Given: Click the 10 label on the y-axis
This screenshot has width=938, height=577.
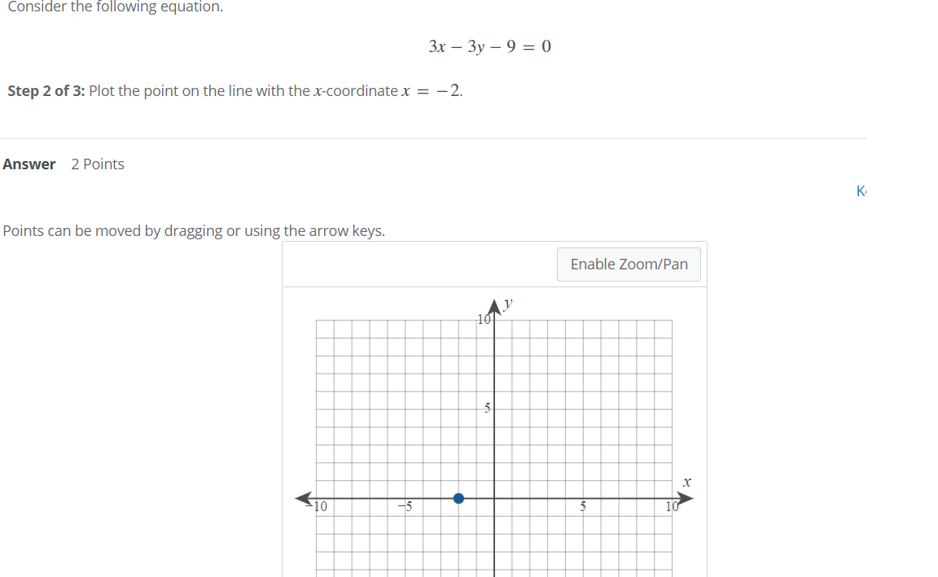Looking at the screenshot, I should [483, 320].
